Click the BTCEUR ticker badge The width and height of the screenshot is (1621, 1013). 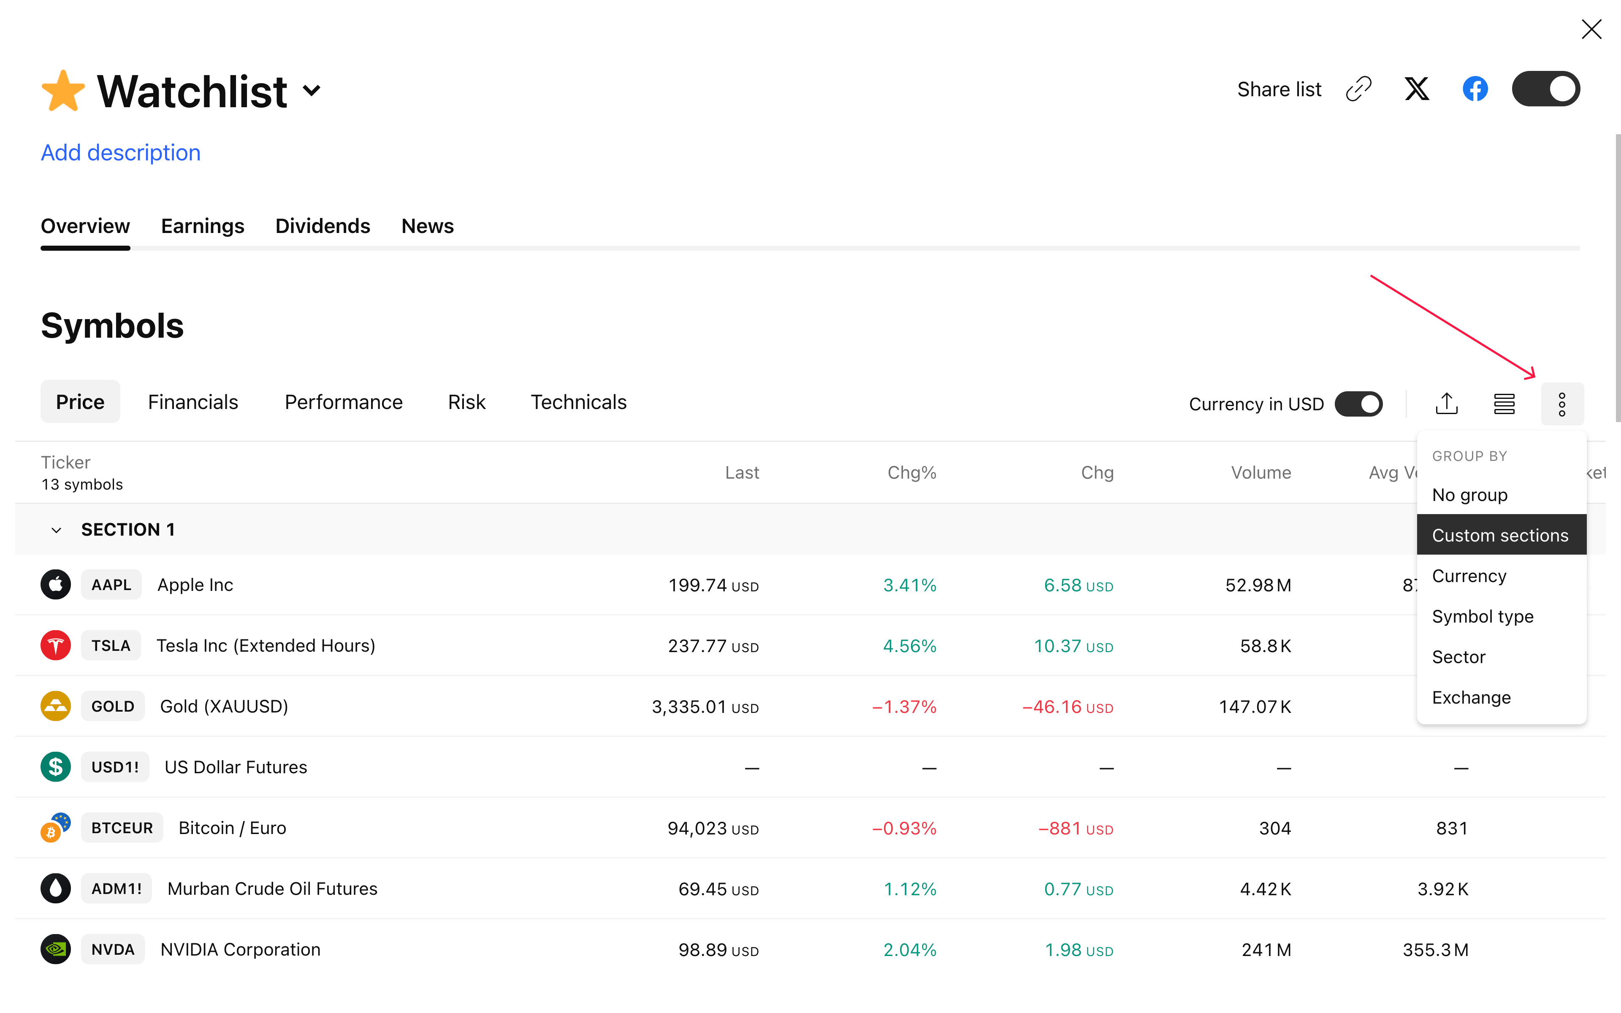[x=122, y=828]
